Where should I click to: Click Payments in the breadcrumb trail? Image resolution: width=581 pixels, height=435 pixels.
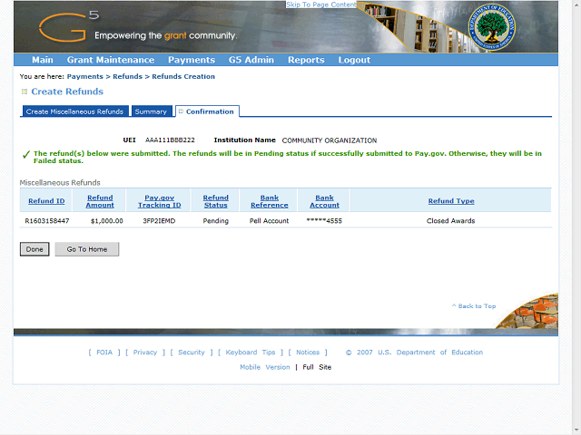[x=84, y=76]
